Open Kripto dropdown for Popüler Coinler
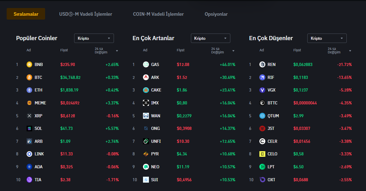The height and width of the screenshot is (191, 366). (94, 38)
